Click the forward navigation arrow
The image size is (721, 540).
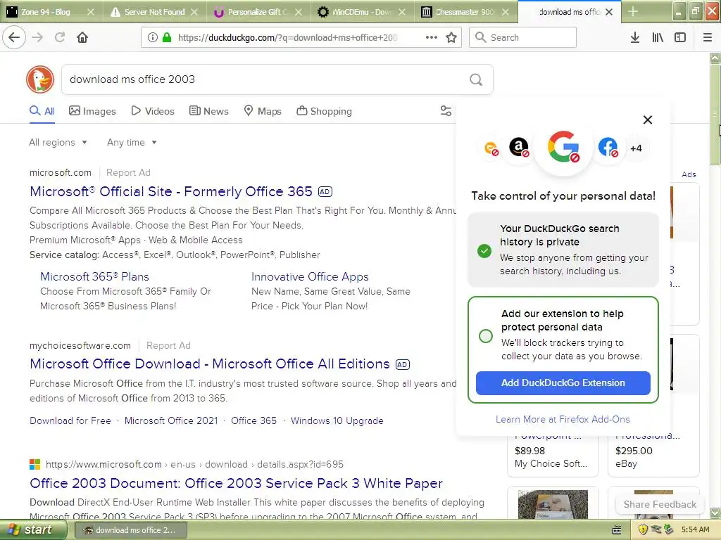coord(38,37)
